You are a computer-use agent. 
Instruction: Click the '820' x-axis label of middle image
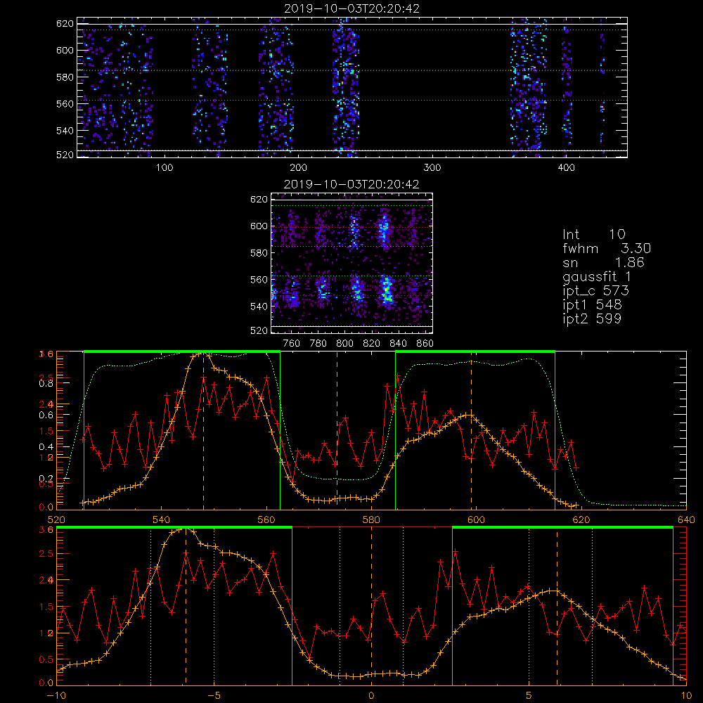(x=372, y=344)
